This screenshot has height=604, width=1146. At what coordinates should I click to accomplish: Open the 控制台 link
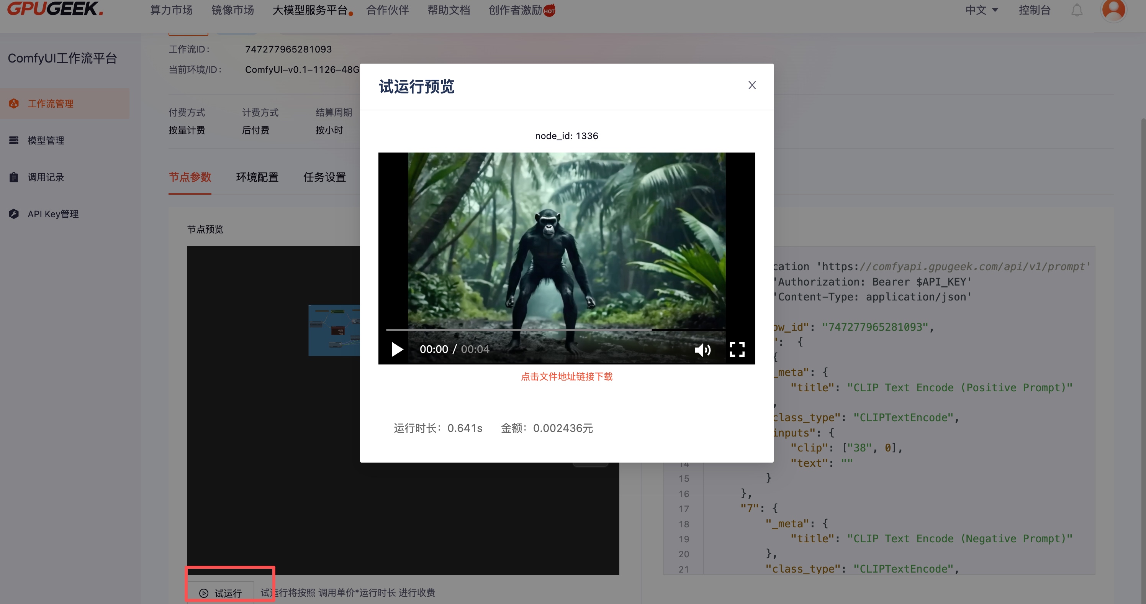pos(1034,10)
